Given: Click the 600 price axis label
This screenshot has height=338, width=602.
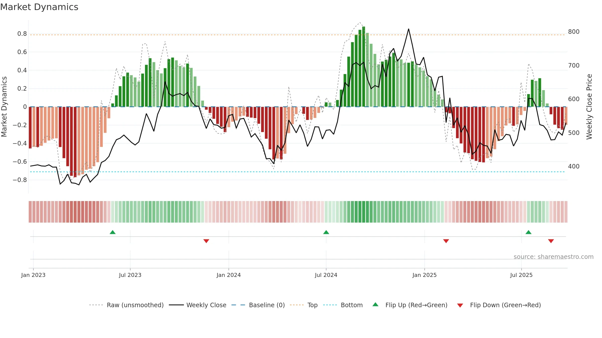Looking at the screenshot, I should [574, 99].
